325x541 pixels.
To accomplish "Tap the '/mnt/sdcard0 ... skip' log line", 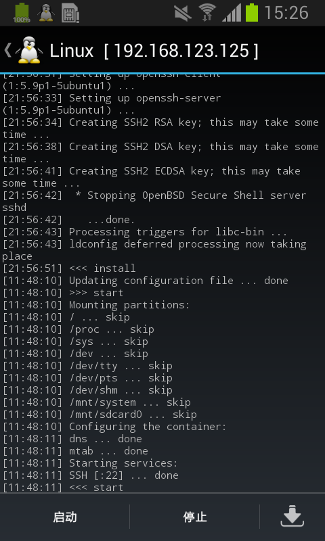I will point(100,415).
